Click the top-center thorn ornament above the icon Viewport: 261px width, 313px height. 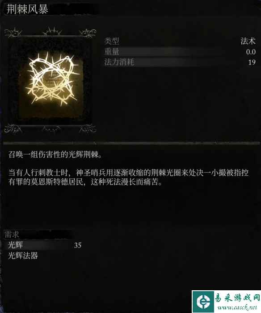52,31
